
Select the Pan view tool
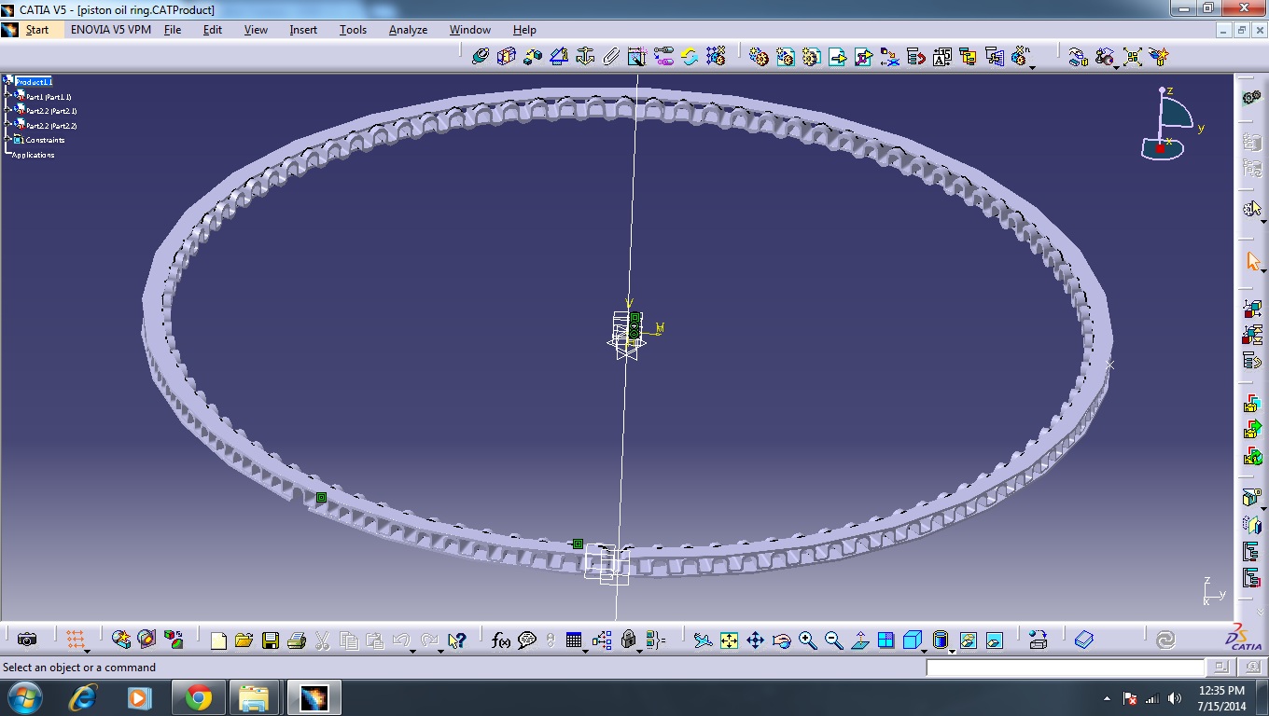756,640
